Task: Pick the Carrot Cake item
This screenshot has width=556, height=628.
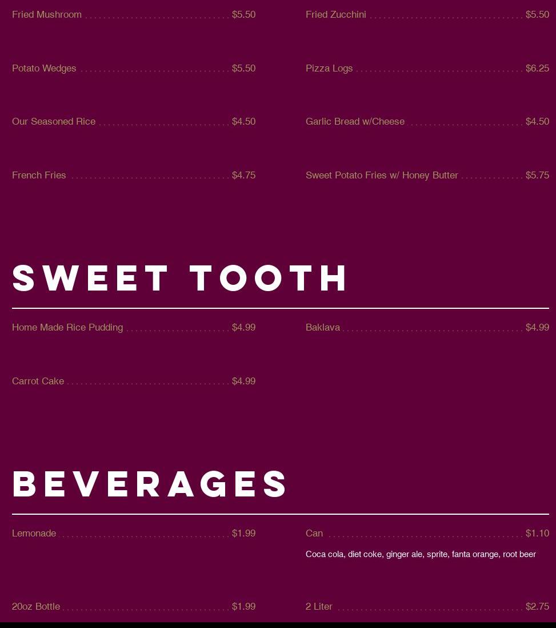Action: coord(38,381)
